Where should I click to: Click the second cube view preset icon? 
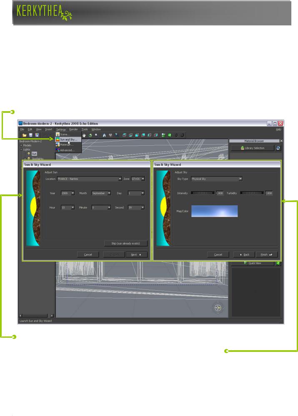tap(131, 135)
